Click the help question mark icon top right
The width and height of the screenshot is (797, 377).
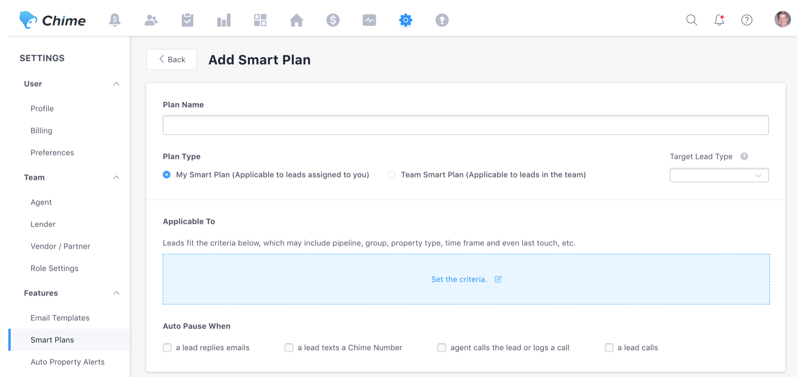pyautogui.click(x=747, y=20)
